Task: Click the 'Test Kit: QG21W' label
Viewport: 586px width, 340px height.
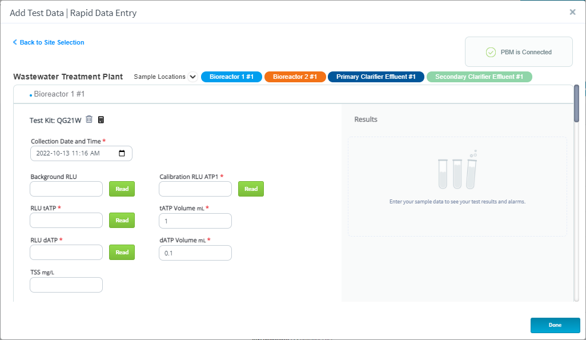Action: click(x=55, y=121)
